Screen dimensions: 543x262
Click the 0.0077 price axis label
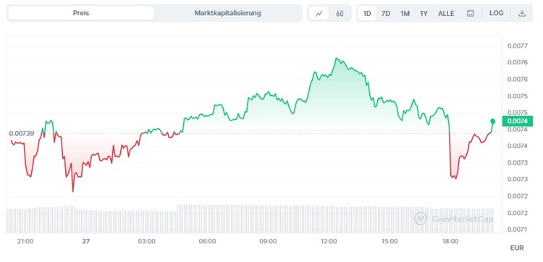pos(517,46)
